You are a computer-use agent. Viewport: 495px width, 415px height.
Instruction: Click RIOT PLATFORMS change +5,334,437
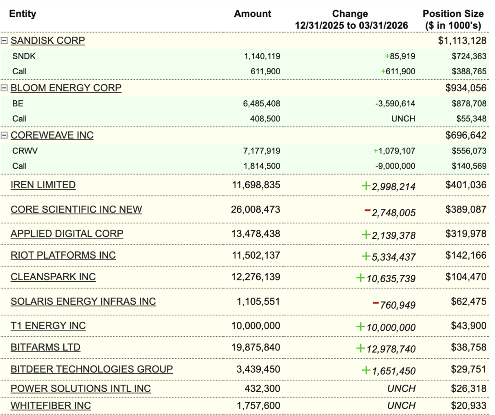pyautogui.click(x=389, y=257)
